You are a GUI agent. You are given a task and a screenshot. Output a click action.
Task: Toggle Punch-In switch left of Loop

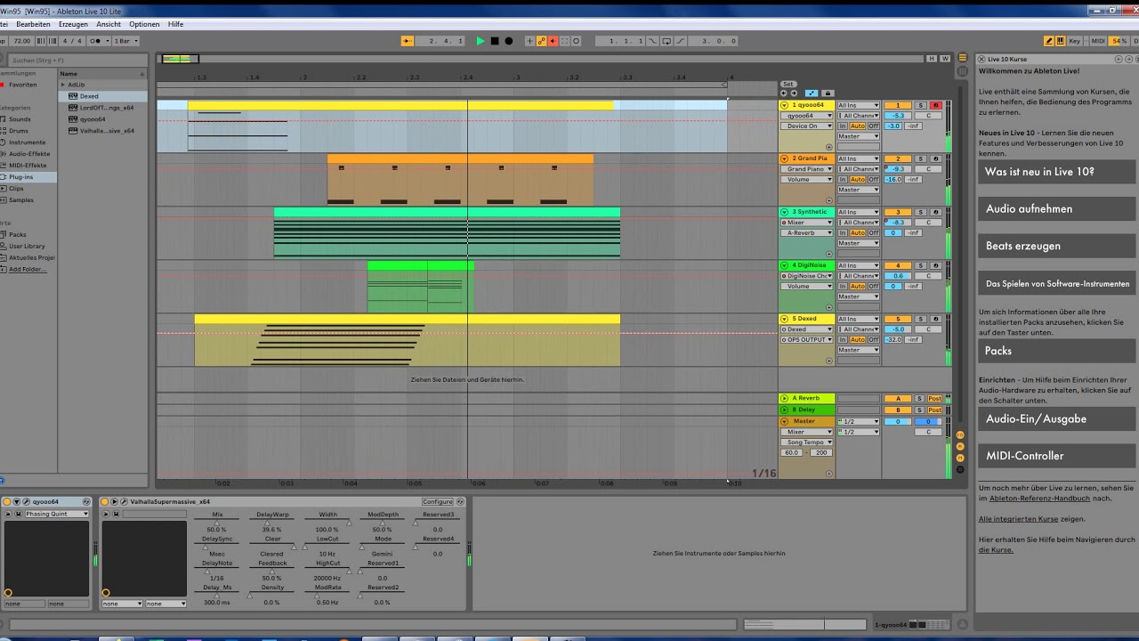(x=653, y=41)
